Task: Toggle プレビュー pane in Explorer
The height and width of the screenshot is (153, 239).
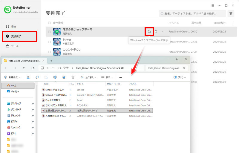Action: (180, 77)
